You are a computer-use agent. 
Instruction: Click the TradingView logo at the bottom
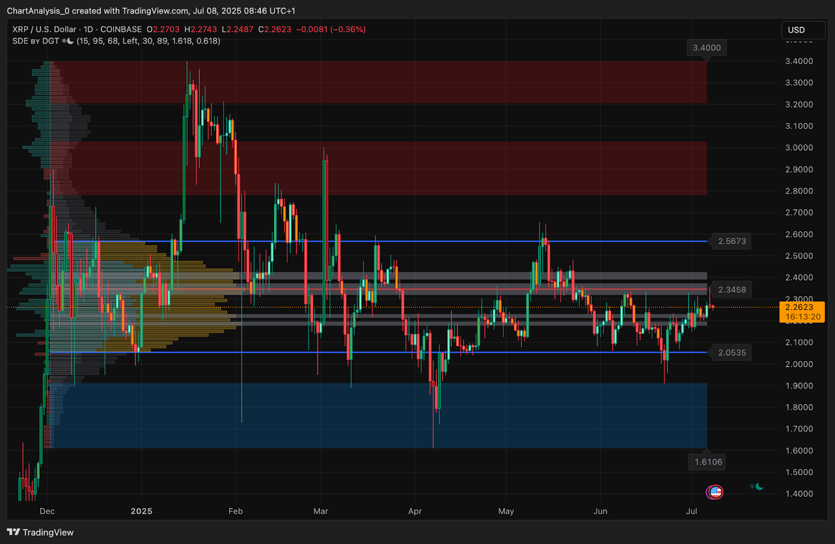40,532
